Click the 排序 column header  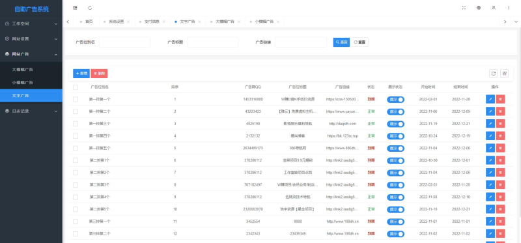click(175, 87)
